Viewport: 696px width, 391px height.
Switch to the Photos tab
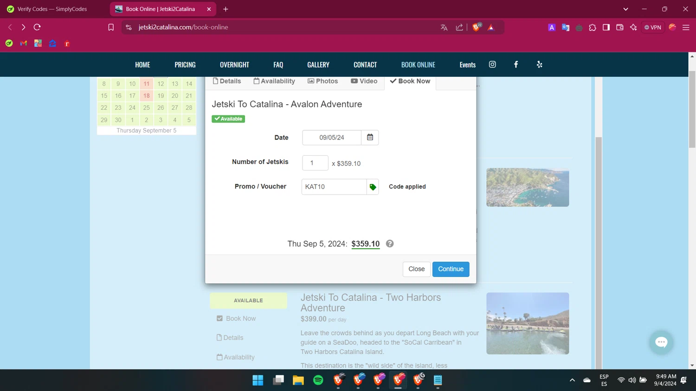tap(323, 81)
